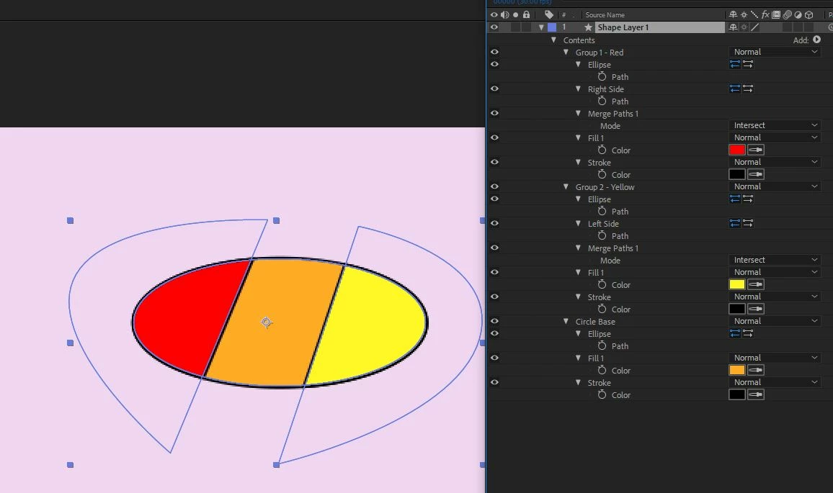Click the Adjustment Layer half-circle icon in header
This screenshot has height=493, width=833.
click(x=798, y=15)
